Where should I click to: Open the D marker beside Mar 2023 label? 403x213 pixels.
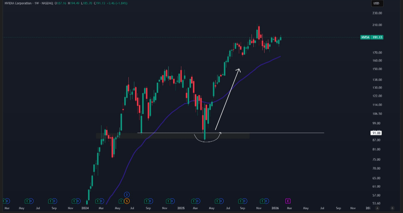(x=7, y=201)
